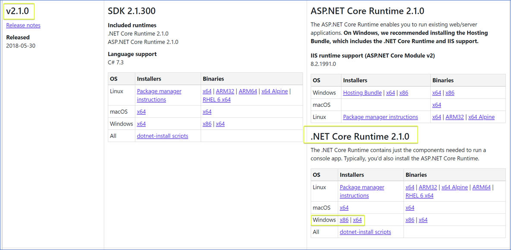
Task: Download .NET Core Runtime Linux x64 Alpine binary
Action: [x=455, y=187]
